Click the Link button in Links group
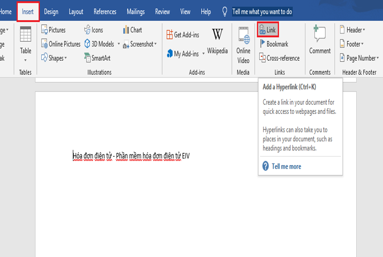 click(268, 30)
